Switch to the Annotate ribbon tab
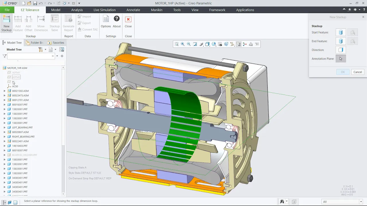The image size is (367, 206). (x=133, y=10)
